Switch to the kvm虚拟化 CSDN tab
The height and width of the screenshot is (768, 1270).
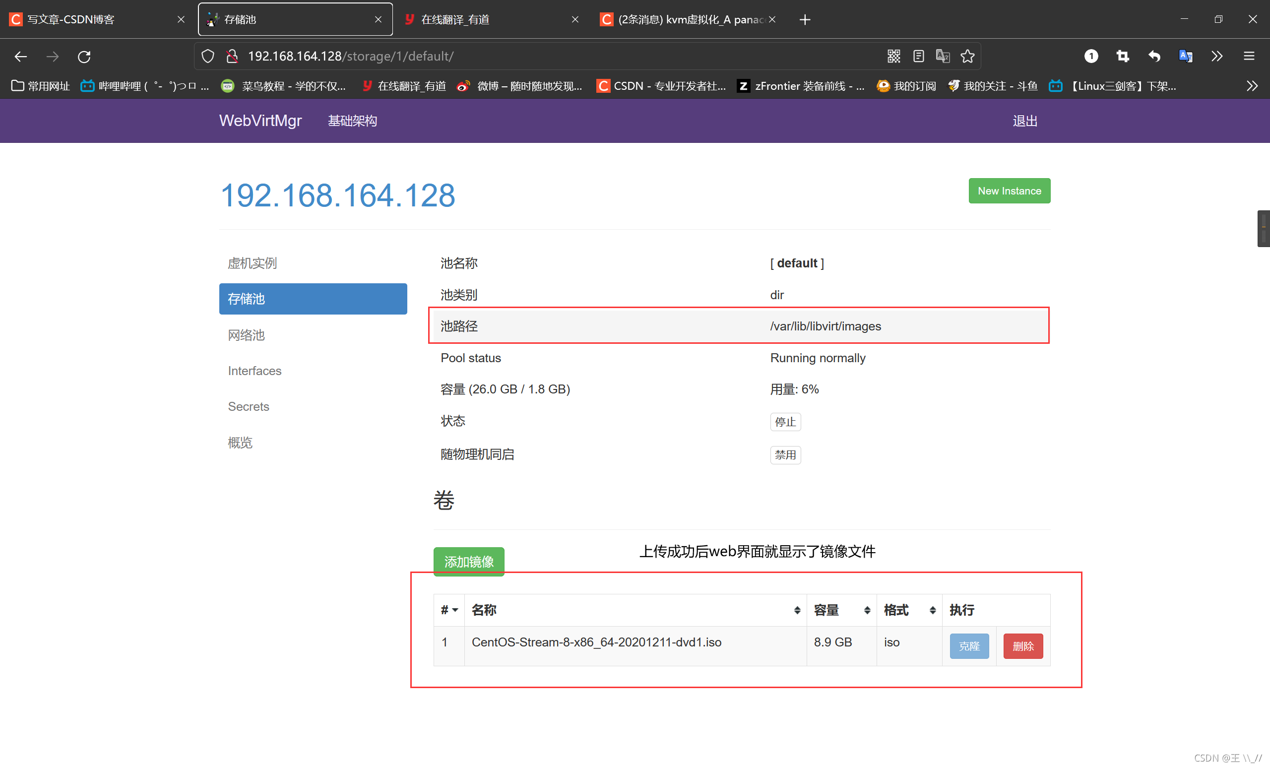coord(689,19)
